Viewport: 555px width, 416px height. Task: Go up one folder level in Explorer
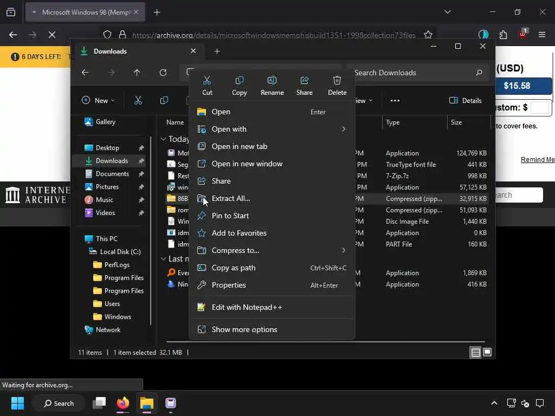pyautogui.click(x=137, y=73)
